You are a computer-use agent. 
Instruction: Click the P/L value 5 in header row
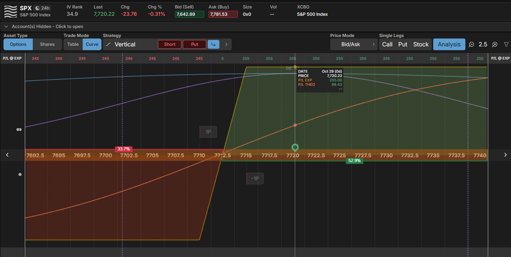click(x=223, y=59)
